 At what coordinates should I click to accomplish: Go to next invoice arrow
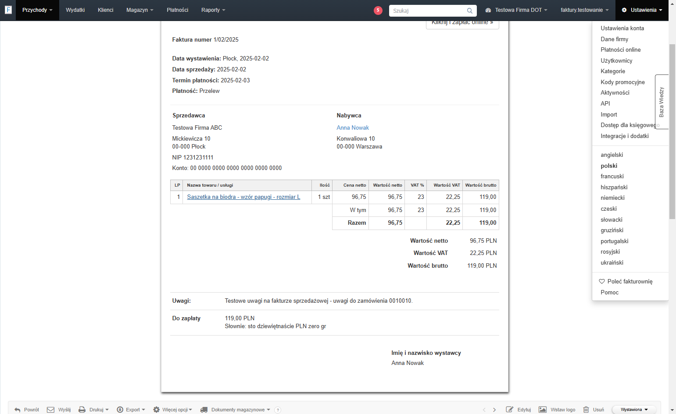coord(494,410)
